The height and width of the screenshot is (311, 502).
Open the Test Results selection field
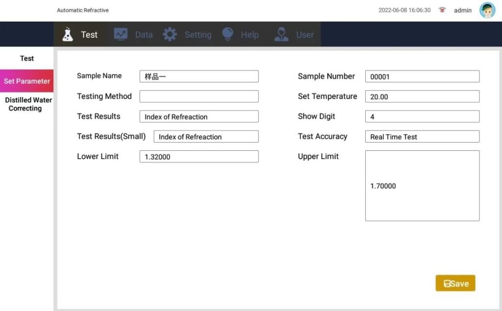[199, 117]
